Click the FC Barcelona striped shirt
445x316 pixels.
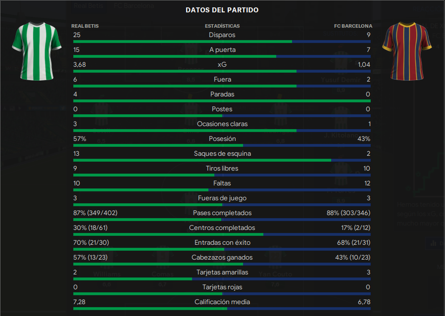[407, 51]
